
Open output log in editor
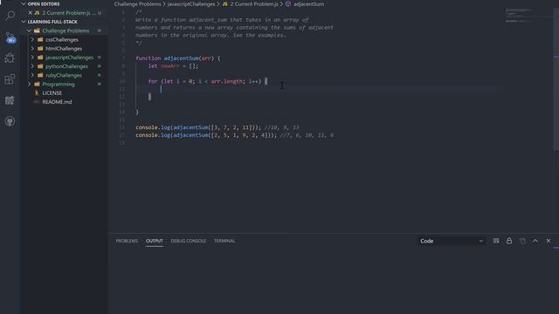(522, 241)
